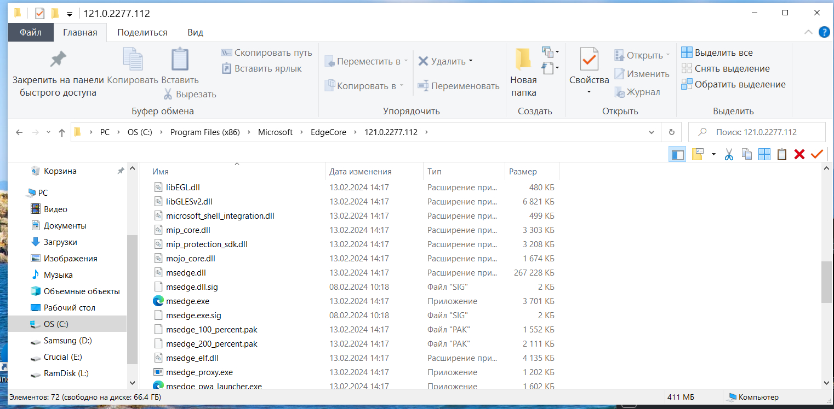Click the copy pages icon in the small toolbar under search

pyautogui.click(x=746, y=154)
